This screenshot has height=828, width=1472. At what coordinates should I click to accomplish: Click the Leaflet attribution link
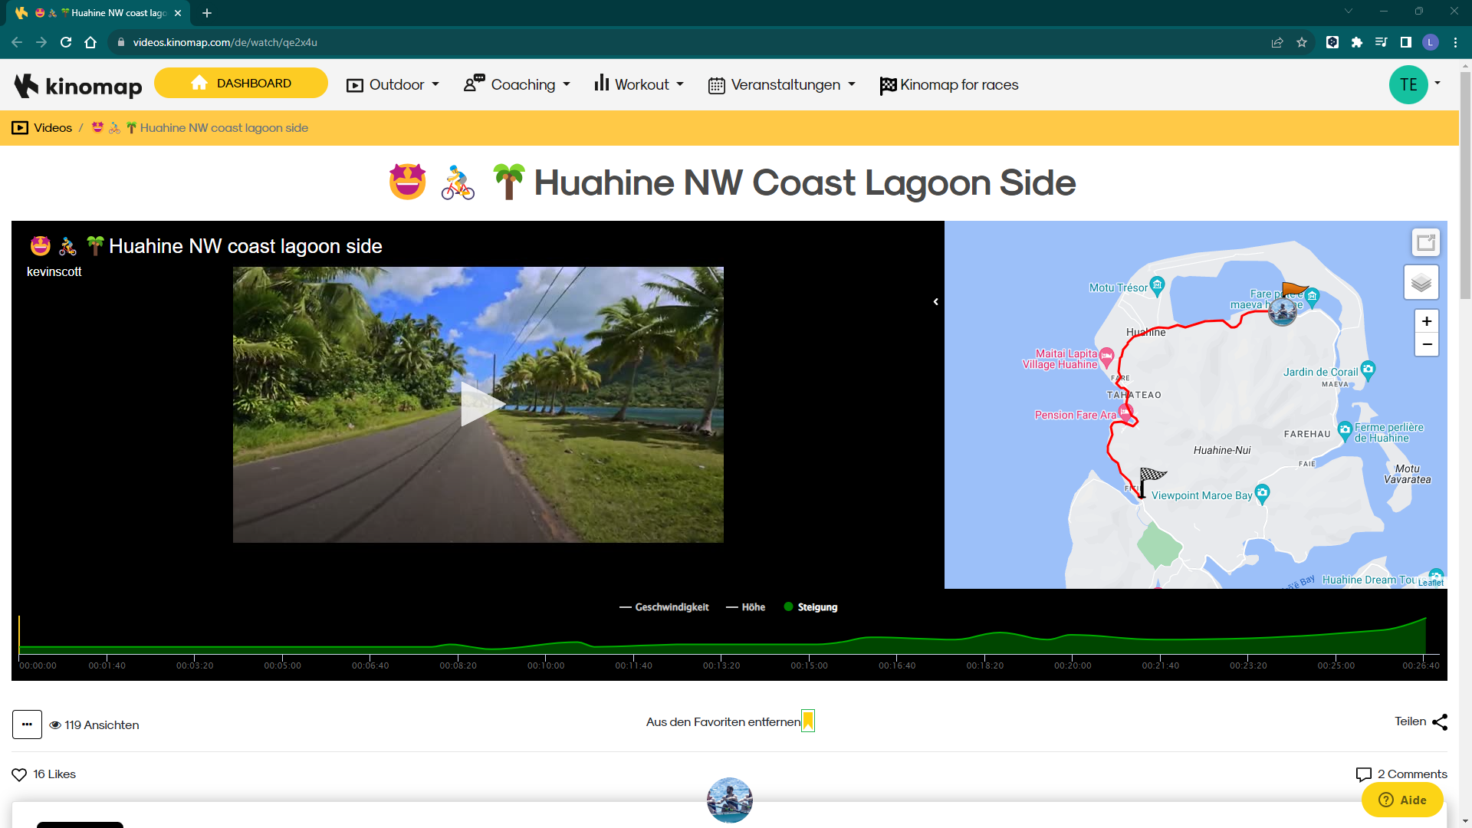click(1431, 583)
